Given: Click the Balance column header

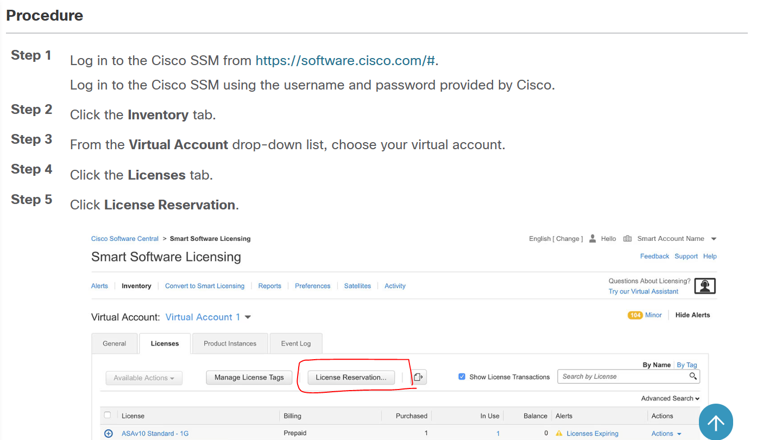Looking at the screenshot, I should [x=535, y=416].
